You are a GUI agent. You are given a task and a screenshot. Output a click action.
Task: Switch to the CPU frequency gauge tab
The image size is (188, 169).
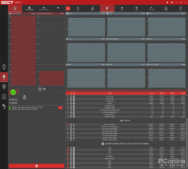(151, 8)
